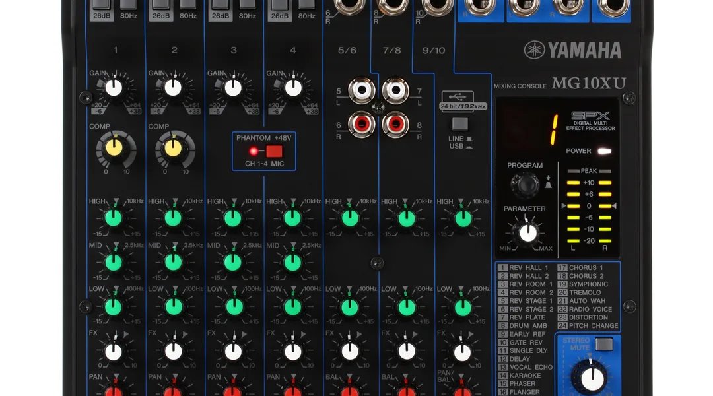Toggle the LINE/USB selector button
Screen dimensions: 713x396
[459, 123]
